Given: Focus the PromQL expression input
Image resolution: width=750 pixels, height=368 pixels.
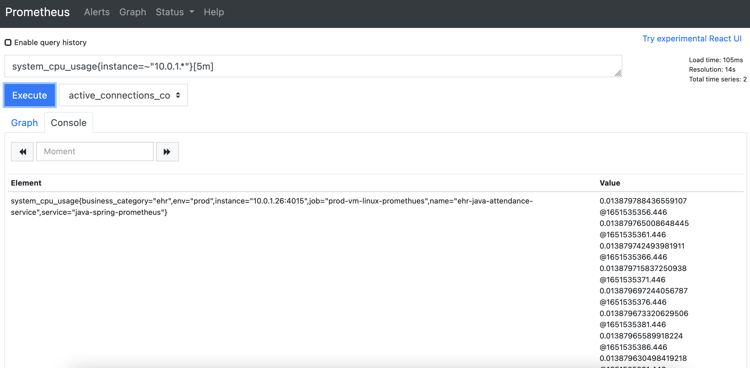Looking at the screenshot, I should 313,66.
